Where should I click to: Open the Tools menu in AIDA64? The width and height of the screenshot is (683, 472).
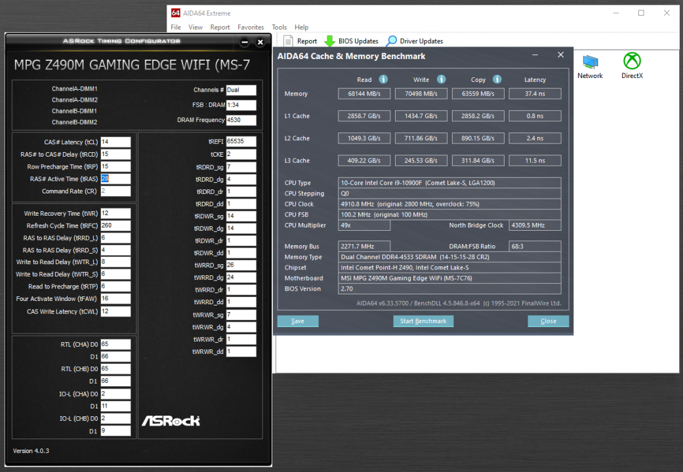pyautogui.click(x=279, y=27)
